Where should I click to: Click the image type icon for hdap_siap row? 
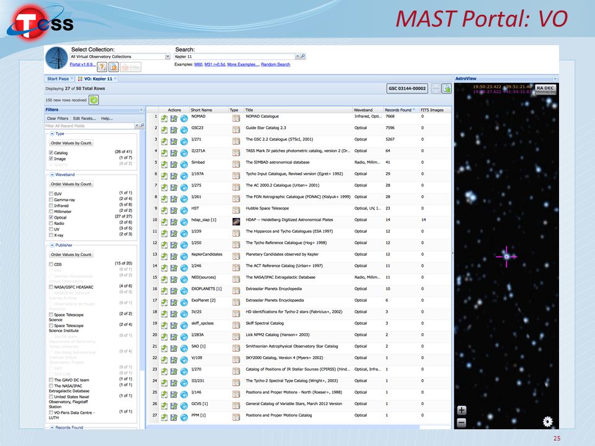[236, 222]
